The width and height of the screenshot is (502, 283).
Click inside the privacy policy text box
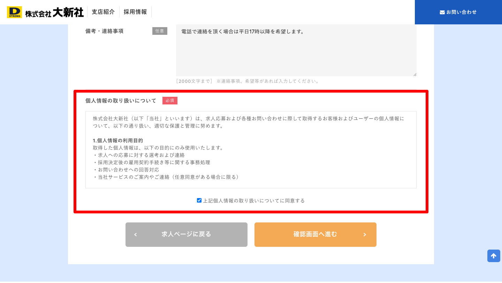point(251,150)
